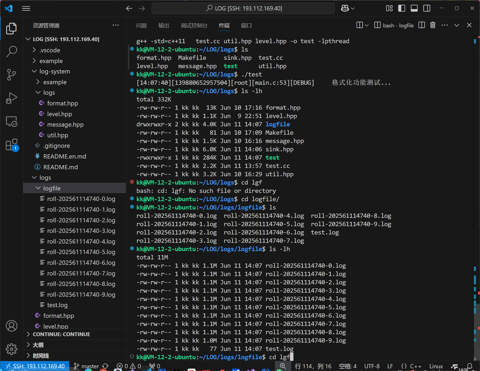Collapse the panel size with the chevron
The image size is (480, 371).
coord(457,25)
